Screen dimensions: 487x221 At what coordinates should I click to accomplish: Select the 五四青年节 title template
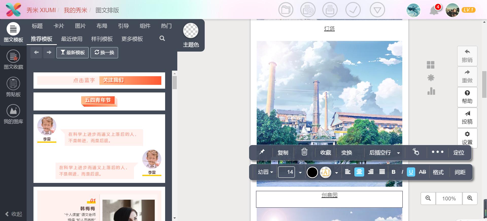coord(99,102)
